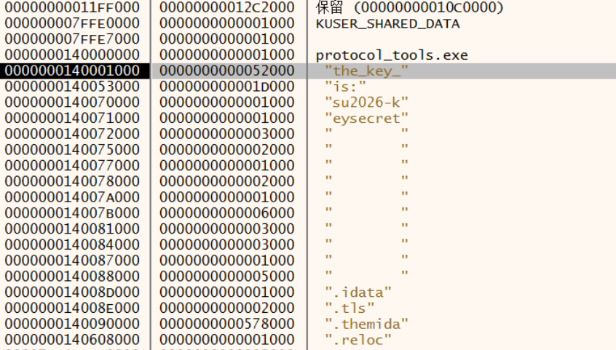Click the ".themida" section name
The height and width of the screenshot is (350, 616).
point(367,325)
